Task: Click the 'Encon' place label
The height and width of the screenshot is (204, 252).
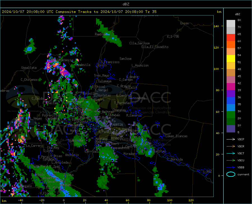Action: [185, 23]
